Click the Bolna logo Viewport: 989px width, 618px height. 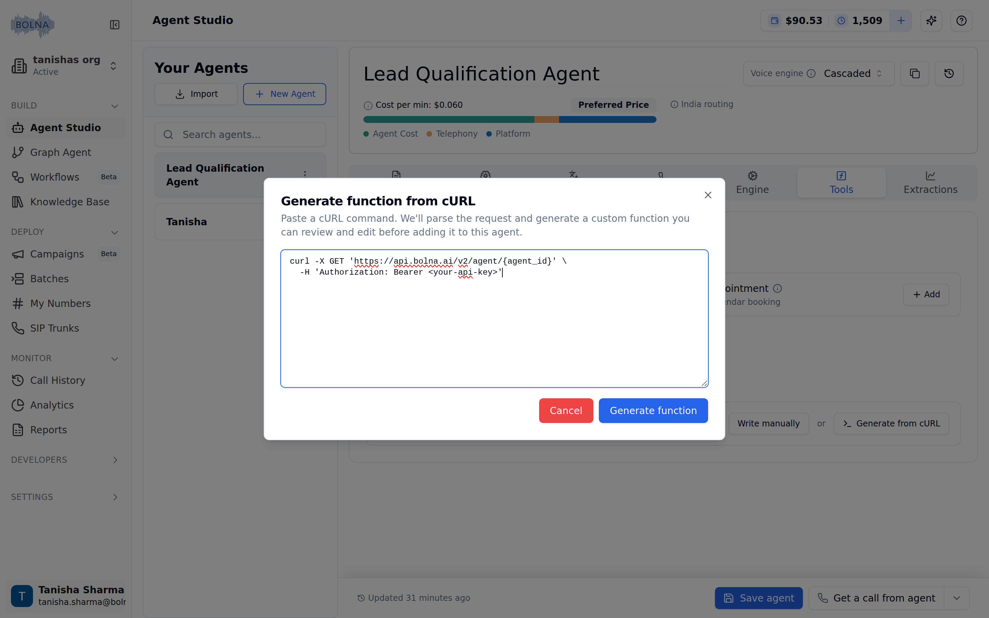click(33, 24)
